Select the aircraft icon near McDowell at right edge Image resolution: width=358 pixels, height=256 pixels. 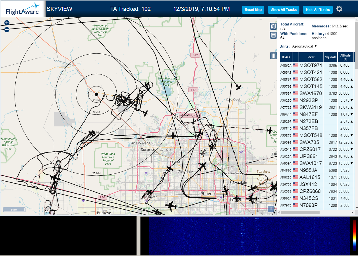pos(270,130)
